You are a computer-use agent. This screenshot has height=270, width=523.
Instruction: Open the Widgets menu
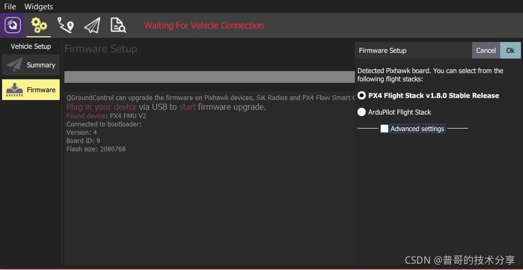coord(39,6)
